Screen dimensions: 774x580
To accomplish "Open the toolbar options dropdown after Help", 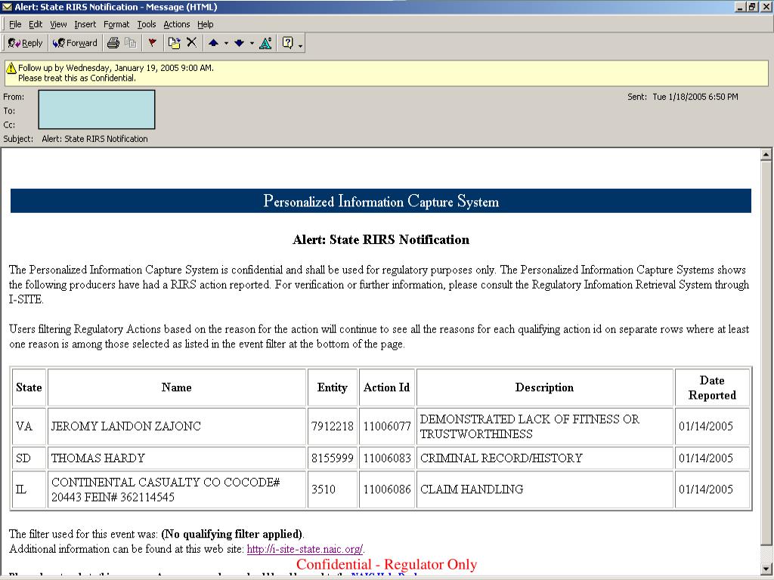I will coord(301,45).
